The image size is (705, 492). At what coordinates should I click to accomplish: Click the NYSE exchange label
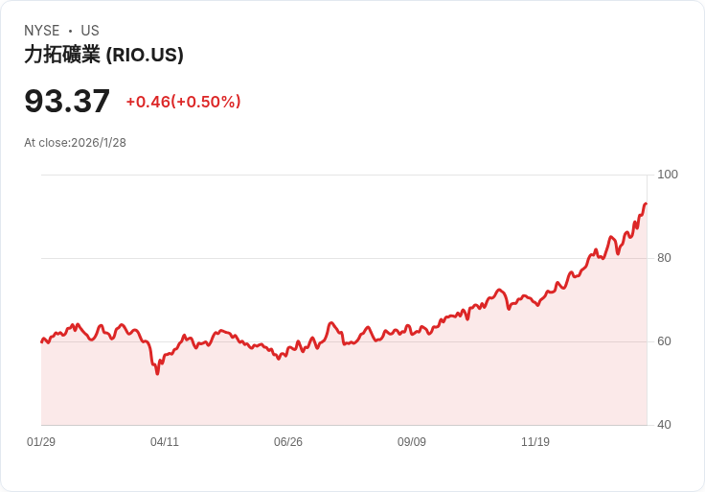(42, 31)
